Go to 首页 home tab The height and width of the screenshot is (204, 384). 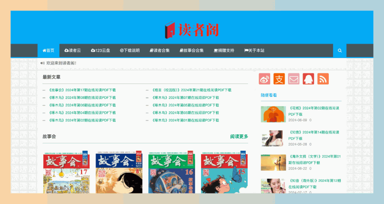[x=48, y=50]
